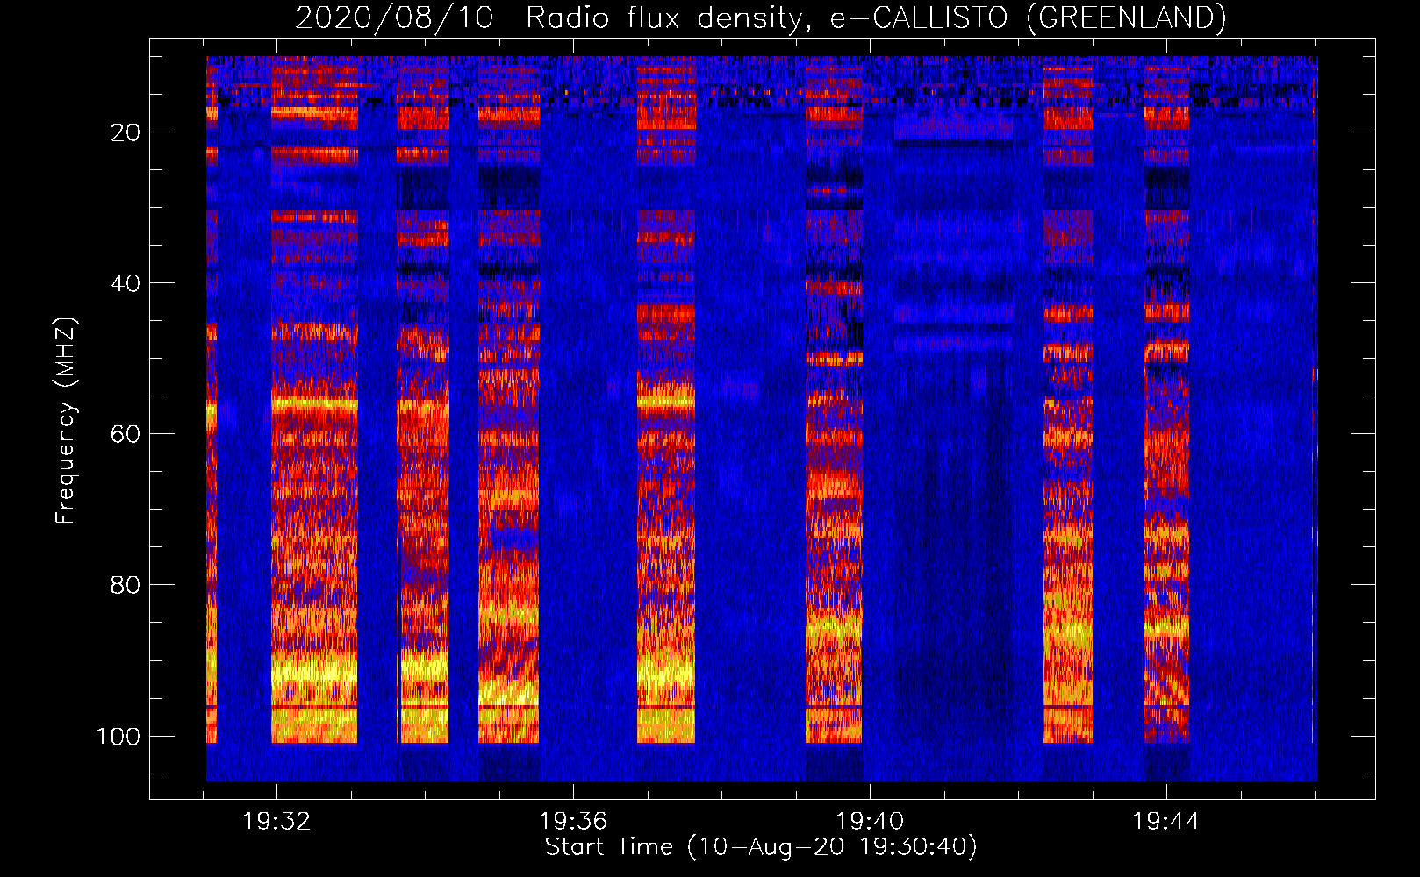
Task: Click the 20 frequency tick label
Action: click(x=125, y=132)
